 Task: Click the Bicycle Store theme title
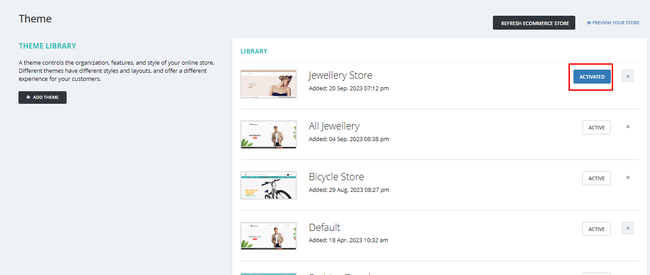336,177
